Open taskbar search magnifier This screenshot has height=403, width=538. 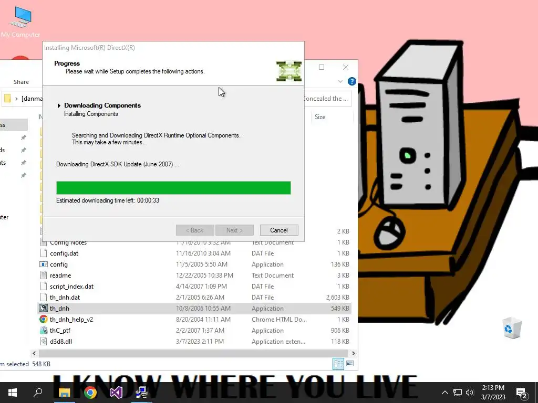pyautogui.click(x=38, y=393)
